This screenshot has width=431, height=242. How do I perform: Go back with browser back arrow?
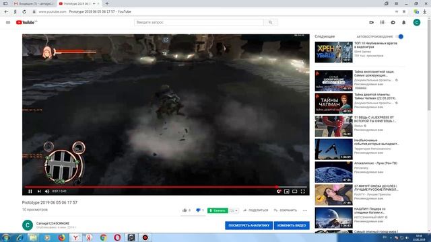(6, 11)
